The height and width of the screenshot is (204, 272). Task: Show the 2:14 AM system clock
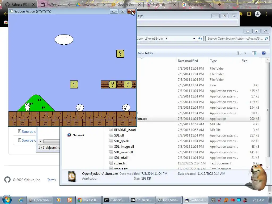pyautogui.click(x=258, y=200)
